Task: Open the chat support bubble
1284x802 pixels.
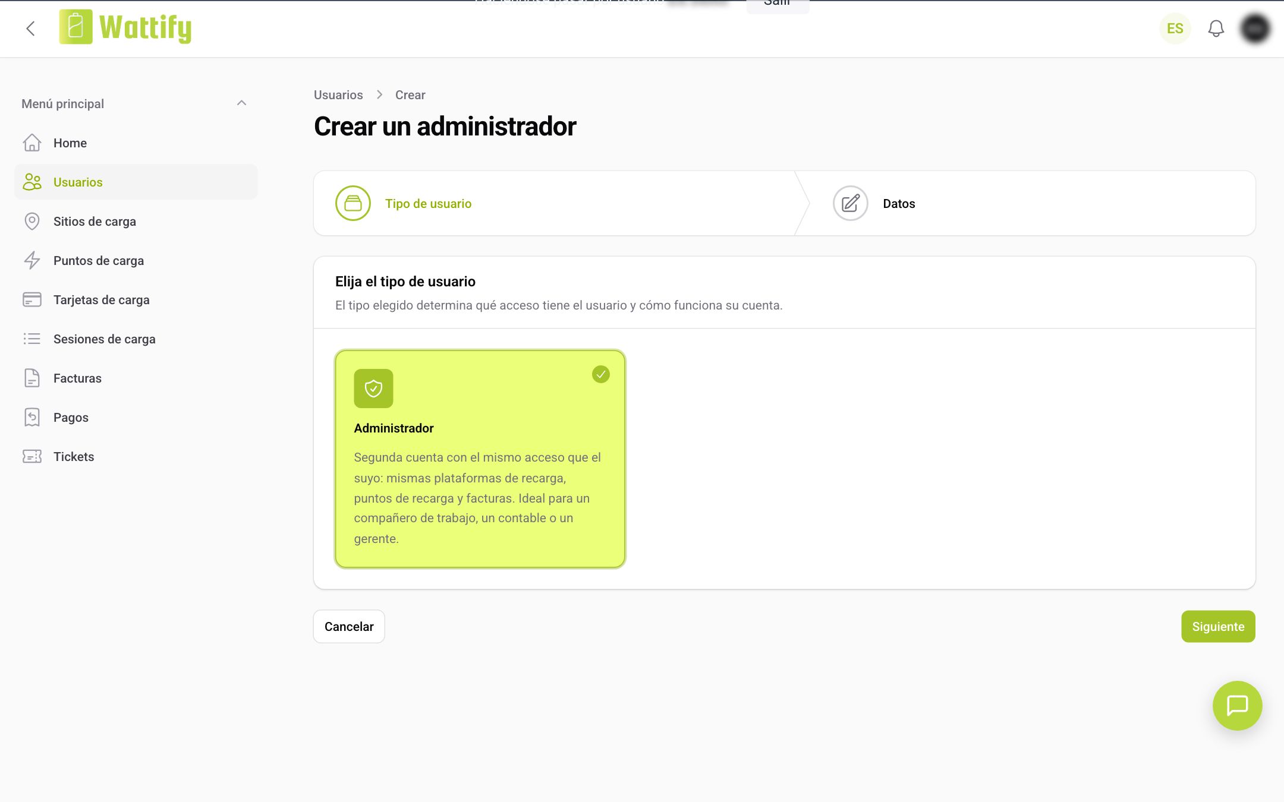Action: pos(1237,706)
